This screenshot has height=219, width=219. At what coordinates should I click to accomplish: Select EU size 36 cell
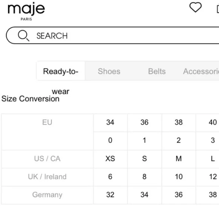click(x=145, y=122)
